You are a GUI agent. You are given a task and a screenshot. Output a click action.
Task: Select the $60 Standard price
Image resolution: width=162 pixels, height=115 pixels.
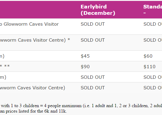coord(148,56)
